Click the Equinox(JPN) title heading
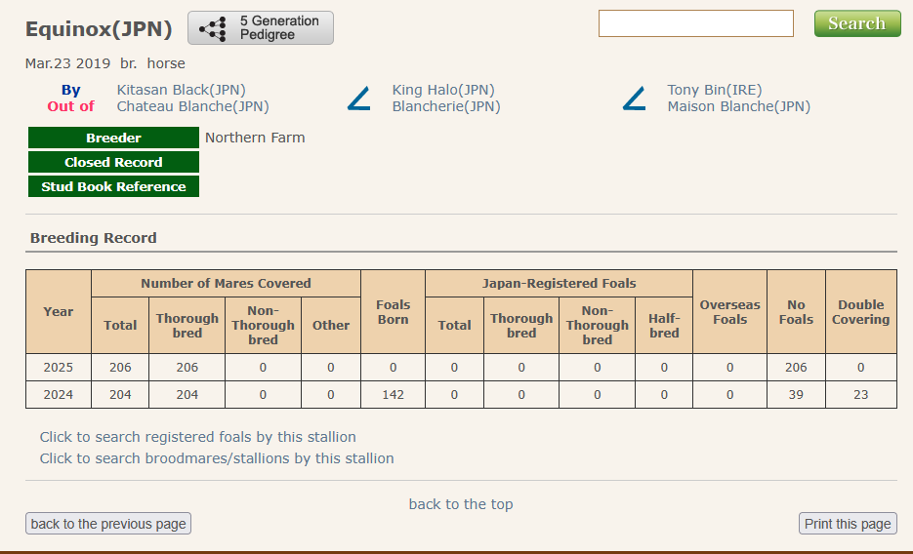Viewport: 913px width, 554px height. point(99,29)
